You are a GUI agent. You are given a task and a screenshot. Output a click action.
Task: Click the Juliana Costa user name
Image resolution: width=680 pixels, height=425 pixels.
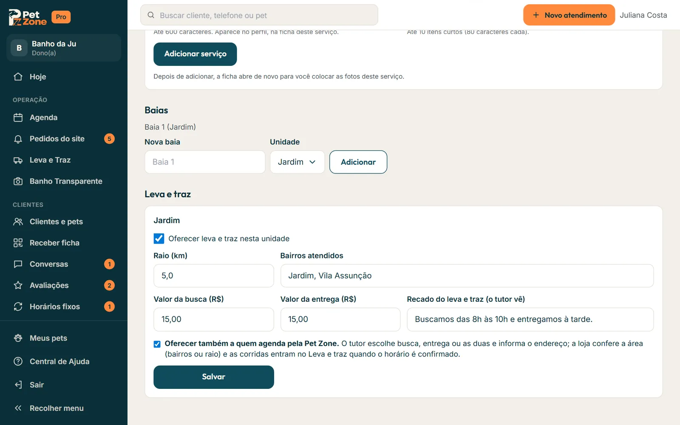point(643,15)
